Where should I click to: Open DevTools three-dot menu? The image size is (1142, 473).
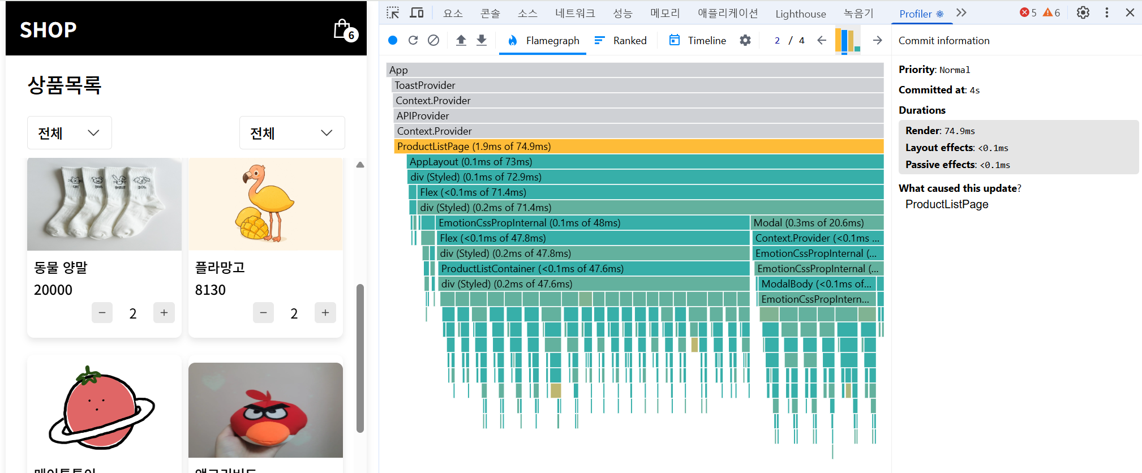[x=1107, y=12]
